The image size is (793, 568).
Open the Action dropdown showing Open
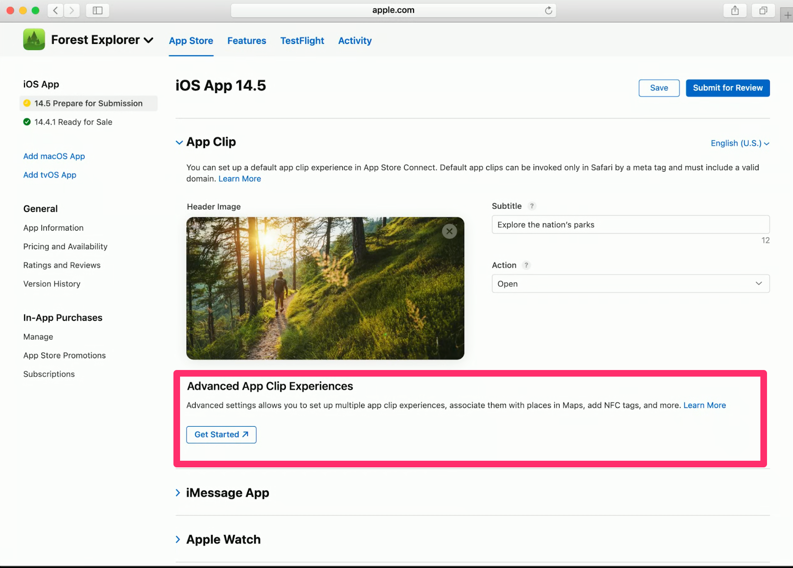(630, 284)
